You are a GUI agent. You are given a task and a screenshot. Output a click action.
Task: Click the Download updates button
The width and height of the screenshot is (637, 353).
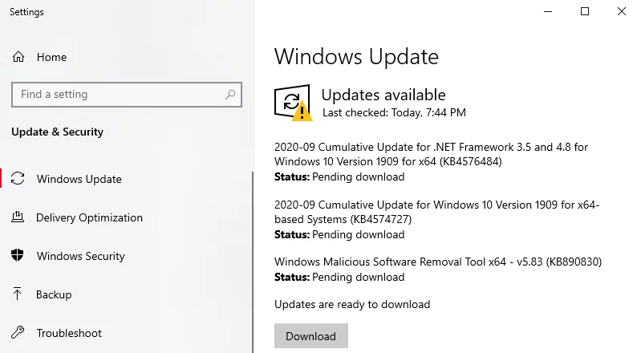point(311,336)
